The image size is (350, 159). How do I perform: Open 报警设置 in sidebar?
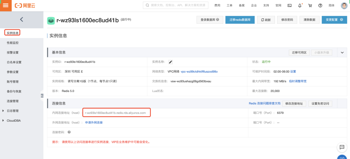point(13,53)
